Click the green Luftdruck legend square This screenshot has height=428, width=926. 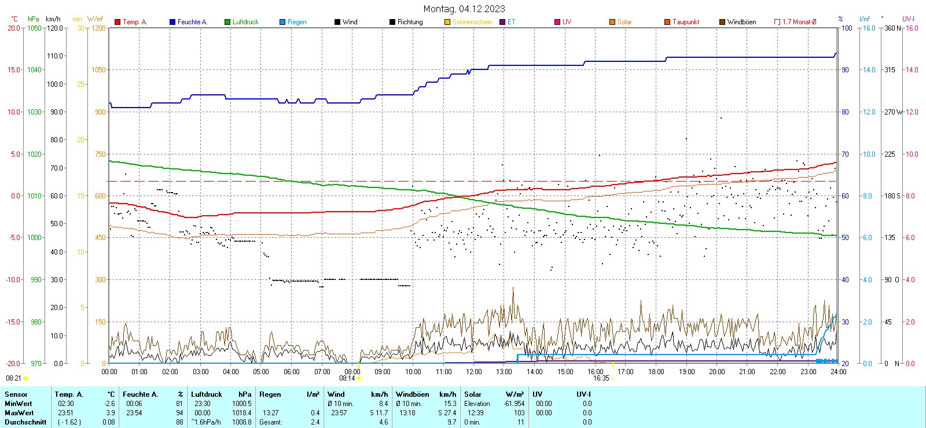click(227, 22)
